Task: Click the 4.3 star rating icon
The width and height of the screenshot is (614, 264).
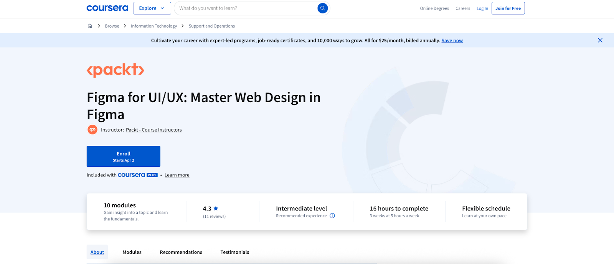Action: [216, 208]
